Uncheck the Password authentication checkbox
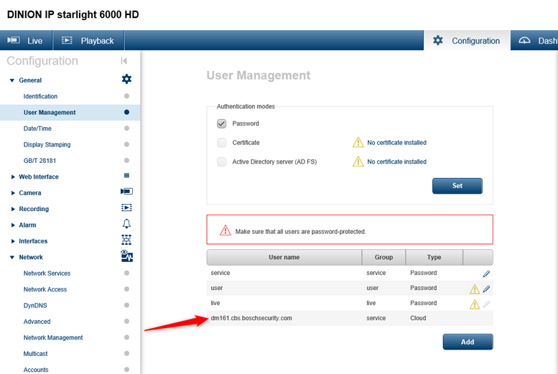Image resolution: width=558 pixels, height=374 pixels. (221, 123)
